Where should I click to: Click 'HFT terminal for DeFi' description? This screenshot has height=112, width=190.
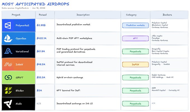point(68,90)
